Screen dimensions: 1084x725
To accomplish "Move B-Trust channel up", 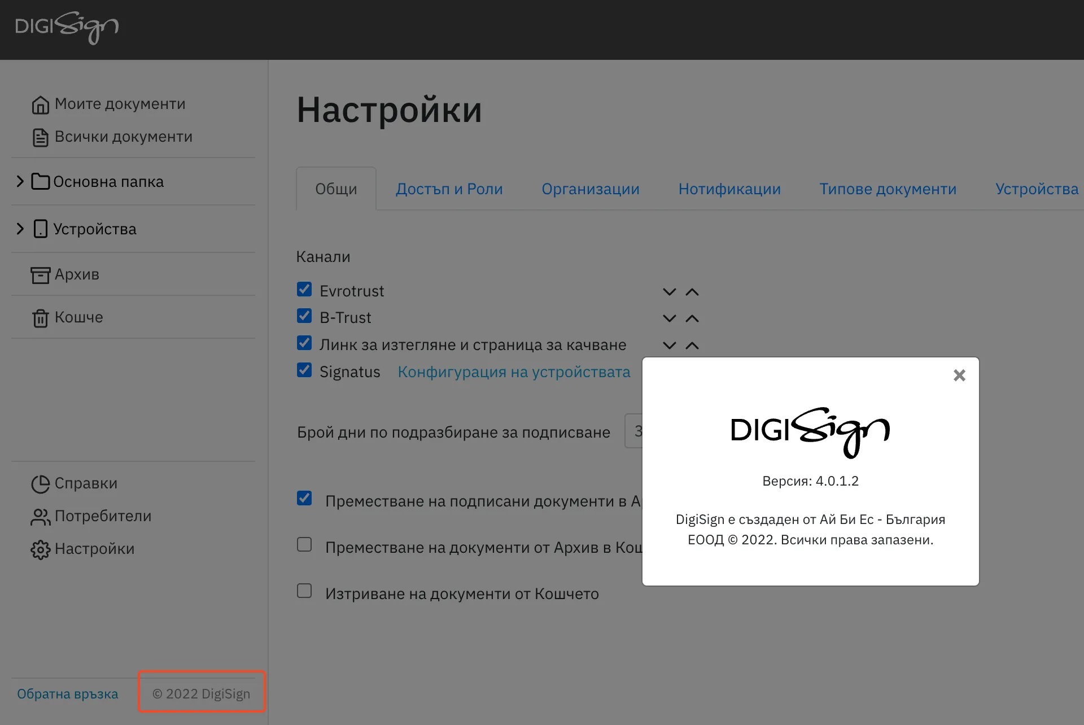I will point(692,318).
